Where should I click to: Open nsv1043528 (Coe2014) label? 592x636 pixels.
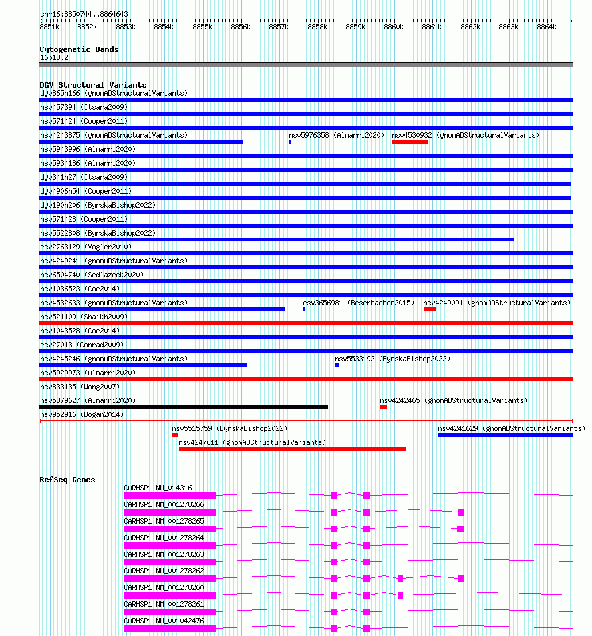(x=80, y=331)
